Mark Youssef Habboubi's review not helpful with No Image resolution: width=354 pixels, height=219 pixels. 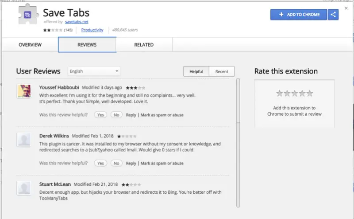click(116, 115)
